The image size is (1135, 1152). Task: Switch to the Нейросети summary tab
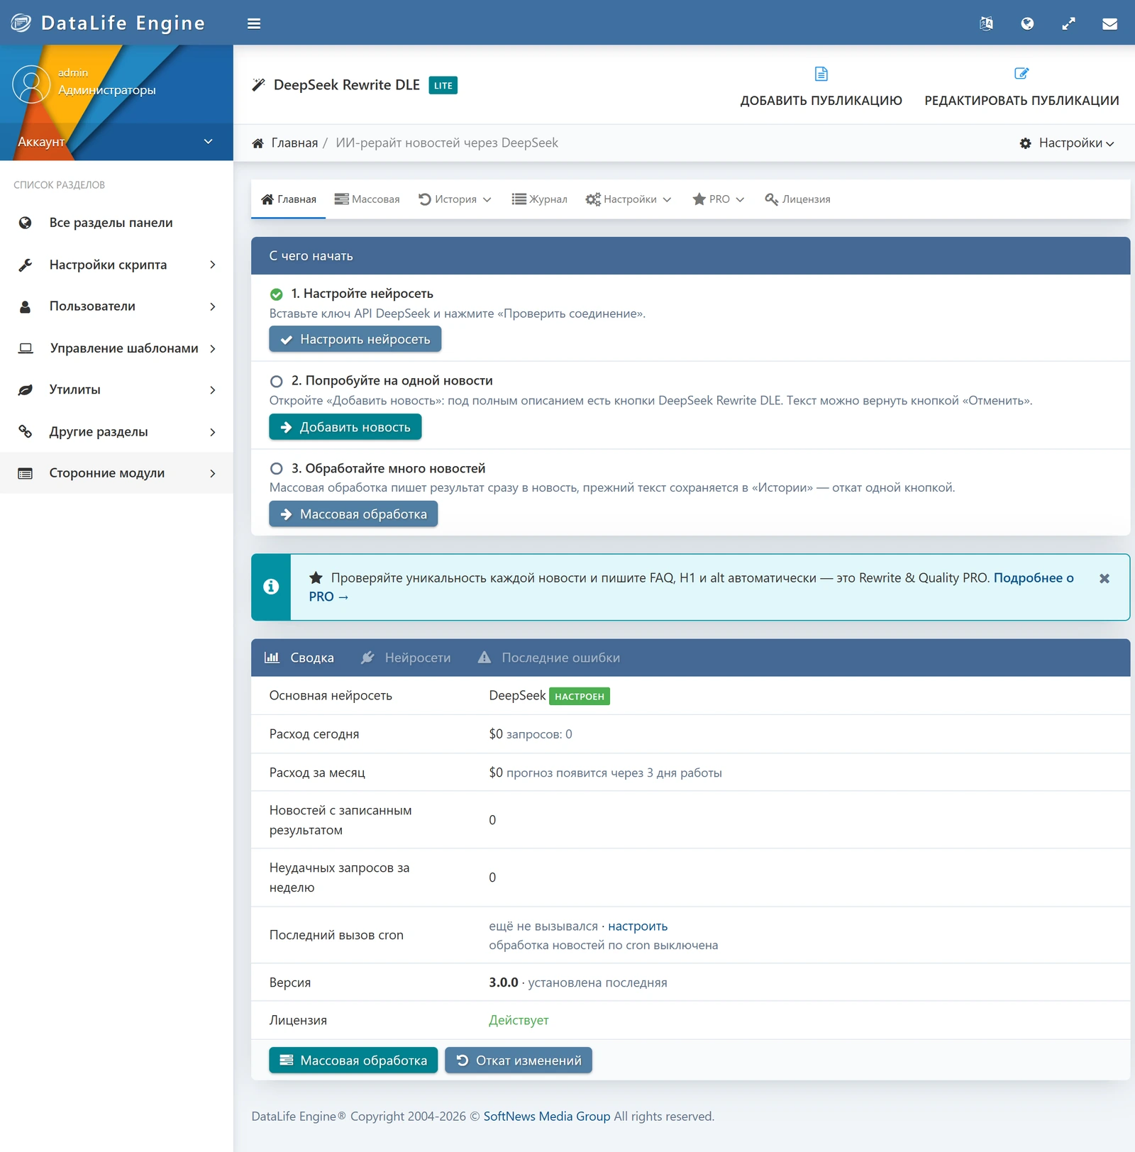[x=406, y=658]
